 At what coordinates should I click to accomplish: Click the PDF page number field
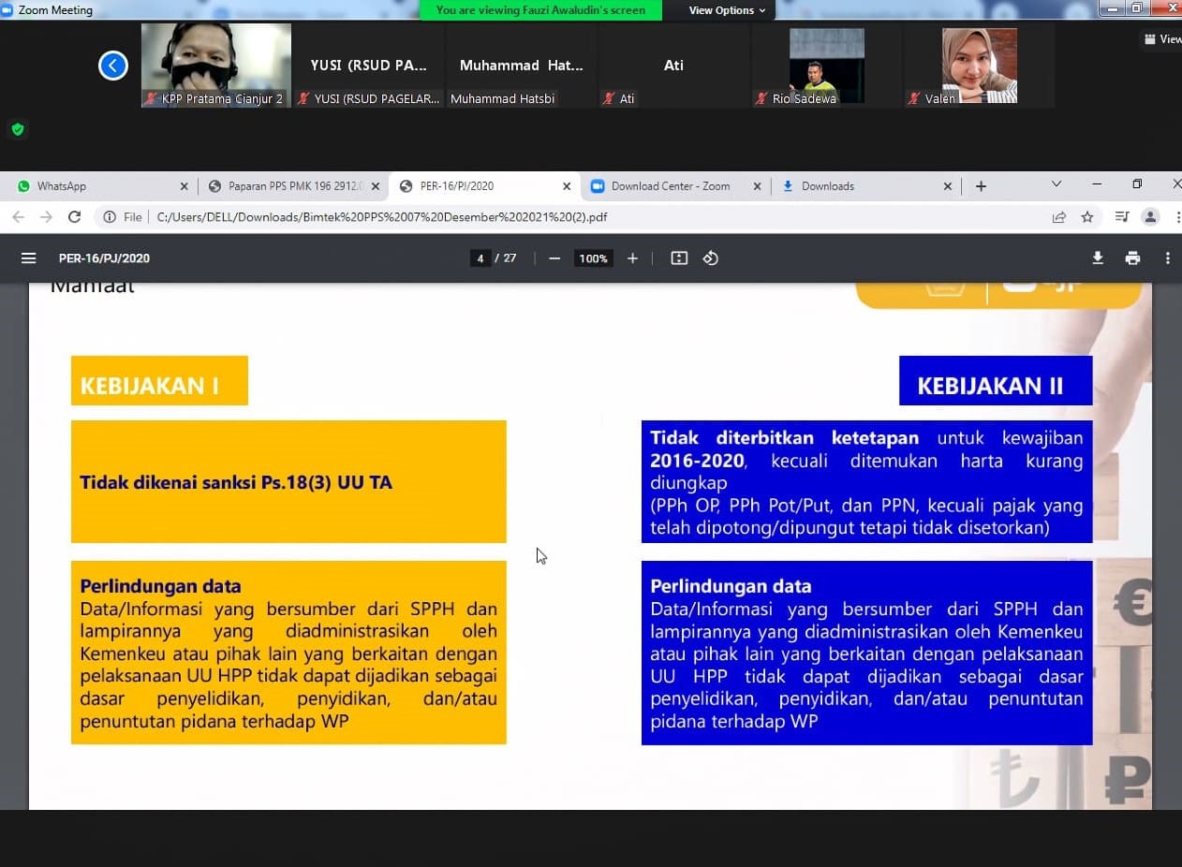pyautogui.click(x=480, y=258)
